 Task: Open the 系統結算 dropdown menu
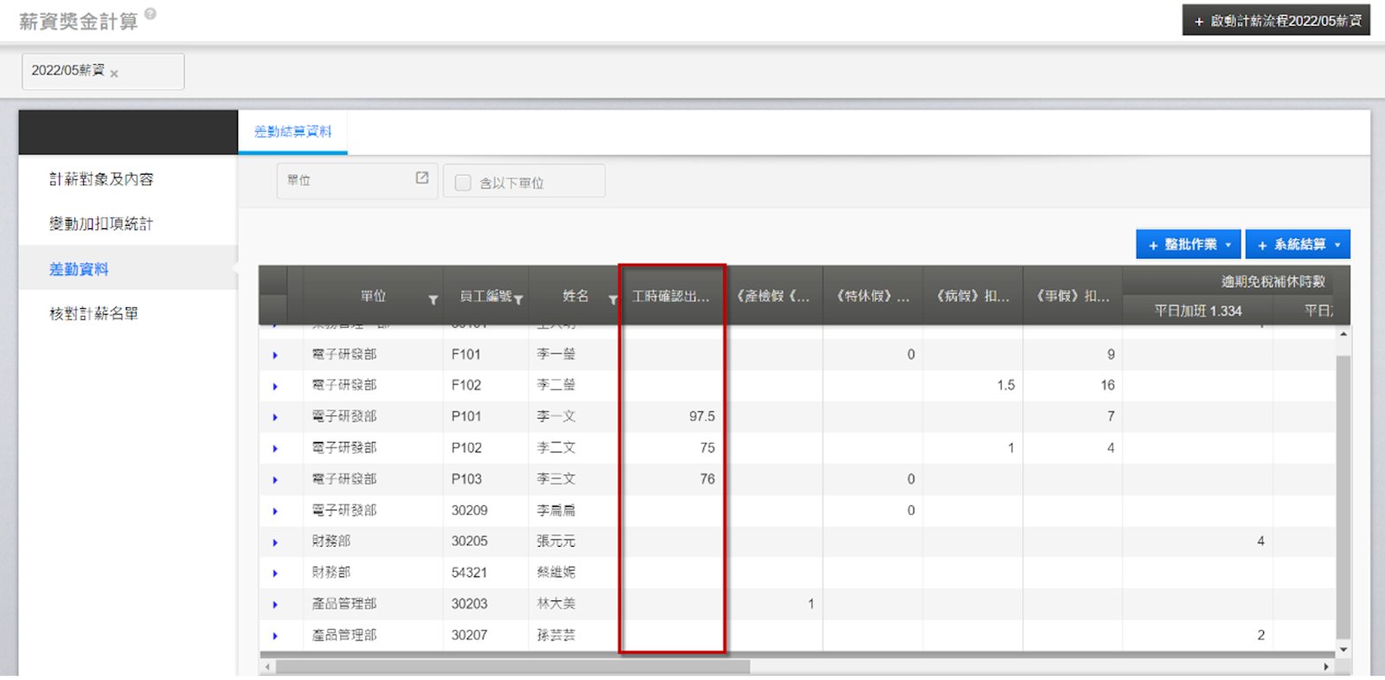1297,245
